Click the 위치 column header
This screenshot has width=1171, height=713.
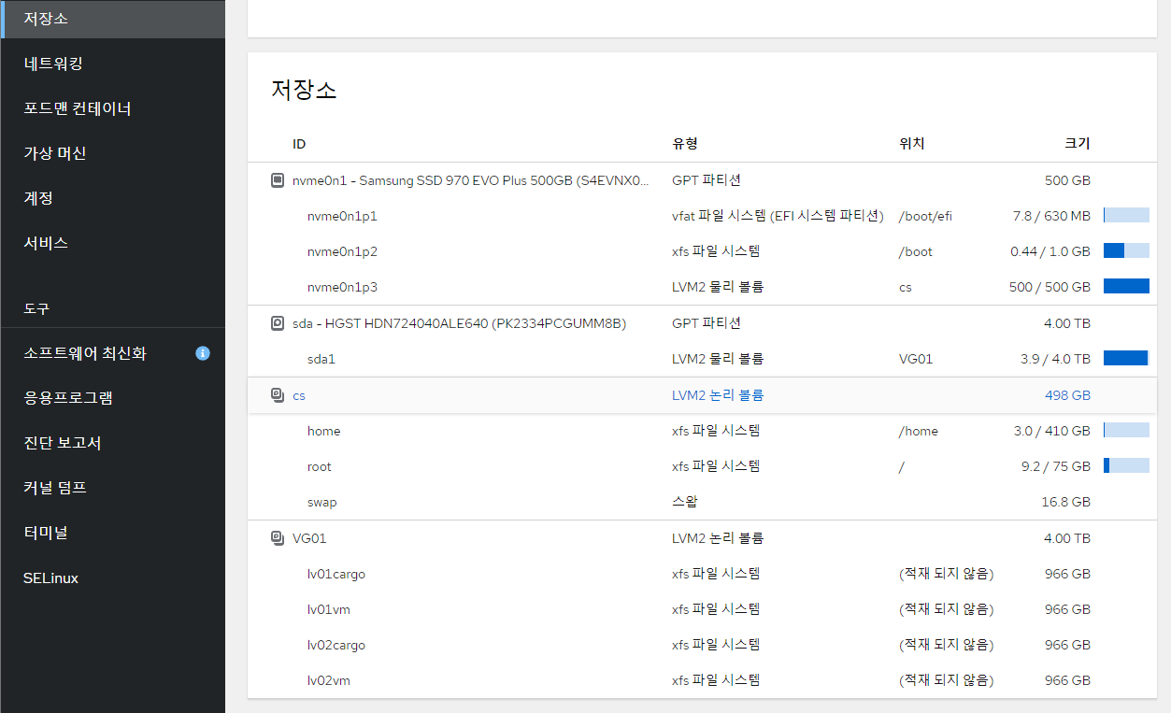click(911, 144)
